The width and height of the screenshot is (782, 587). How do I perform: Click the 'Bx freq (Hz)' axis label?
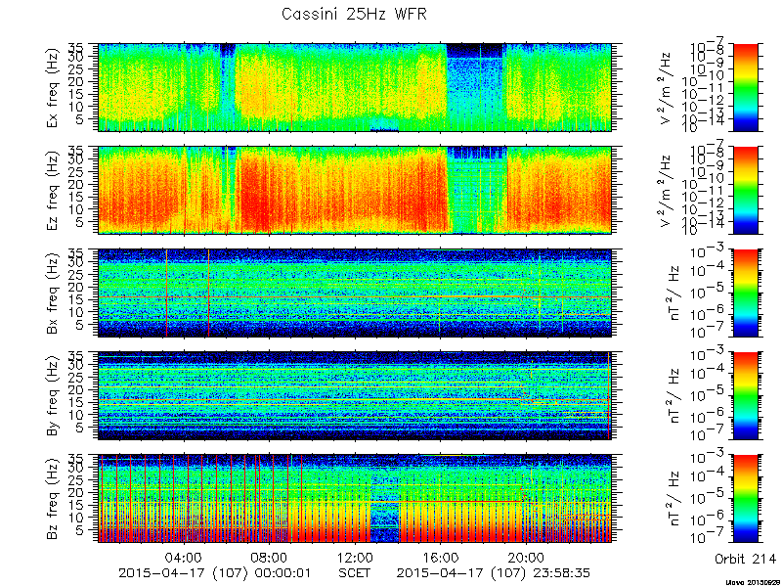(x=53, y=293)
